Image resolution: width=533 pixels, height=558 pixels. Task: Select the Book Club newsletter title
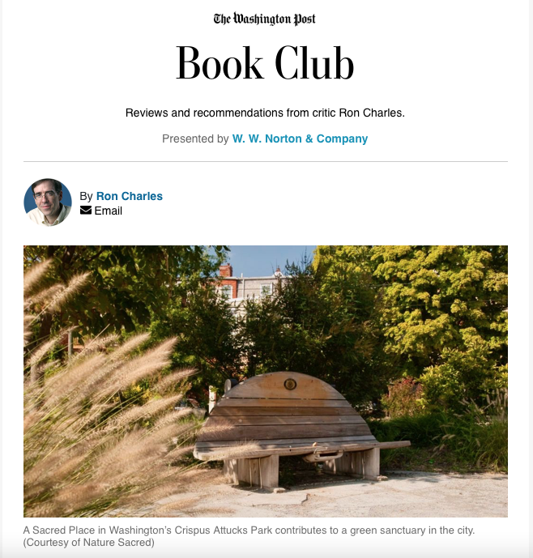(265, 63)
